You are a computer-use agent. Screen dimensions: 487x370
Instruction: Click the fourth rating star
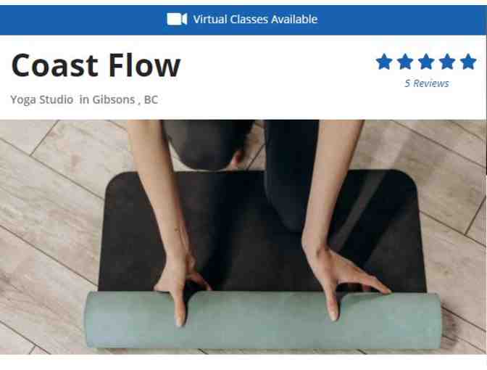[448, 62]
